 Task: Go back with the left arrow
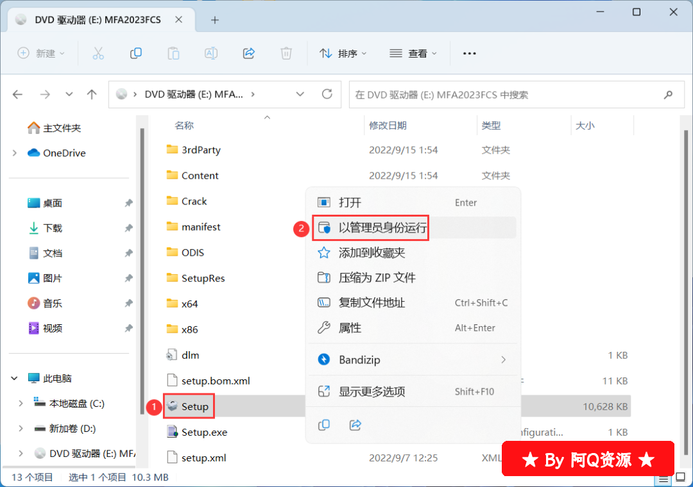coord(18,94)
